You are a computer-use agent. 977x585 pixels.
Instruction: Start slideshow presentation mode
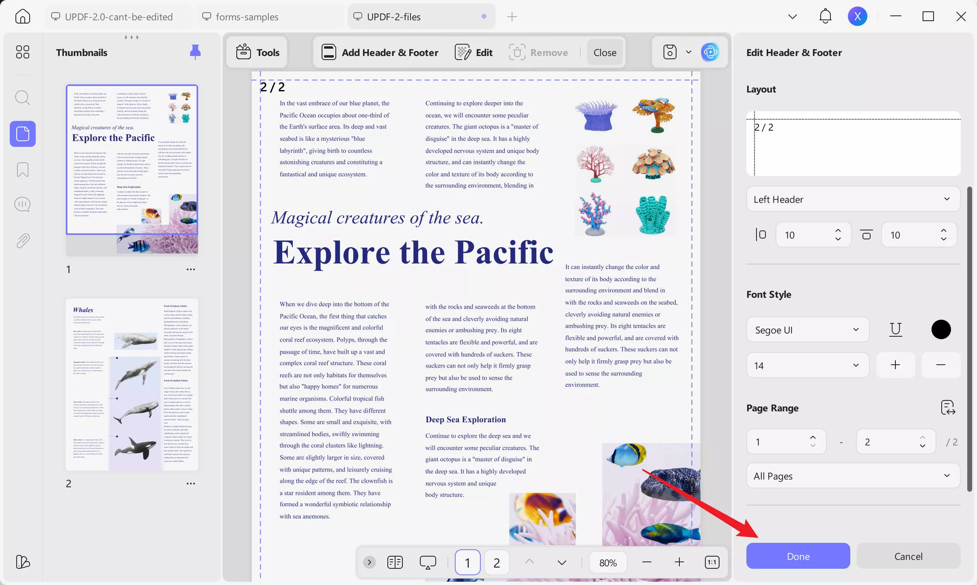click(x=428, y=562)
